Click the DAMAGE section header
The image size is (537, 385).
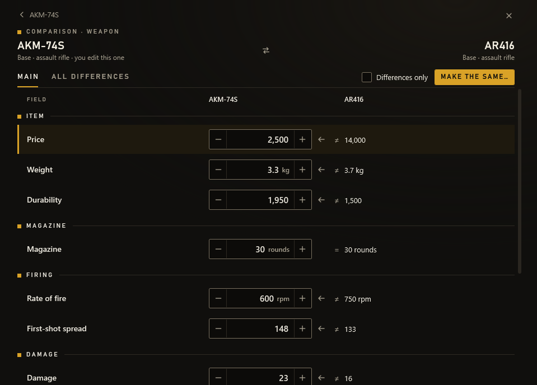point(42,354)
